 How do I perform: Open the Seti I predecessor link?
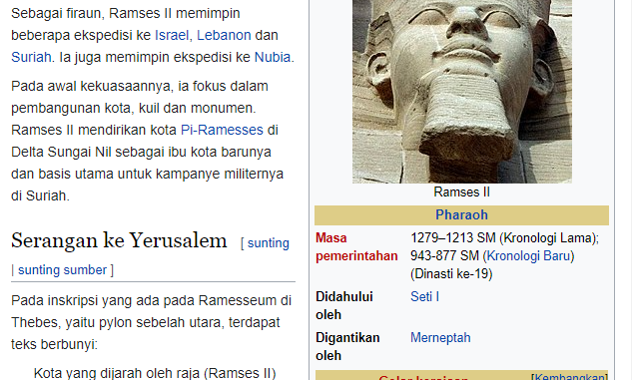424,296
